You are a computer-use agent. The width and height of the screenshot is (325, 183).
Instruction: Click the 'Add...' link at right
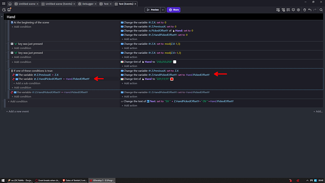[x=318, y=111]
